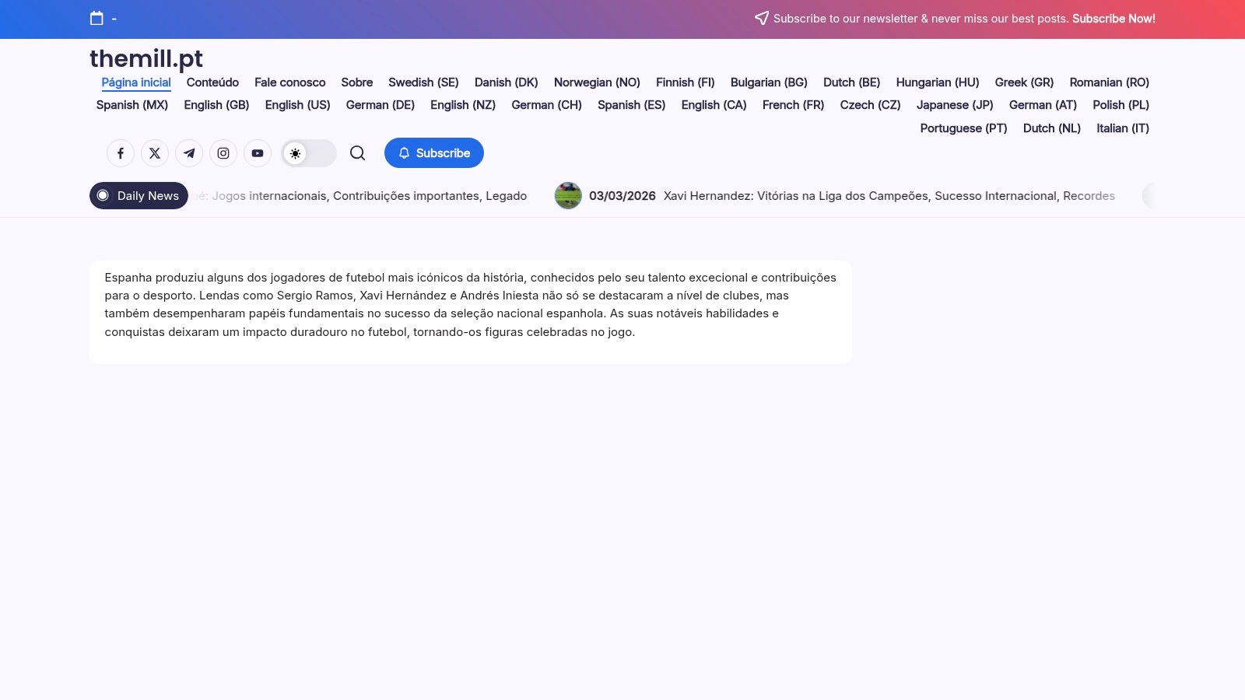Open the YouTube social icon
This screenshot has width=1245, height=700.
[258, 153]
